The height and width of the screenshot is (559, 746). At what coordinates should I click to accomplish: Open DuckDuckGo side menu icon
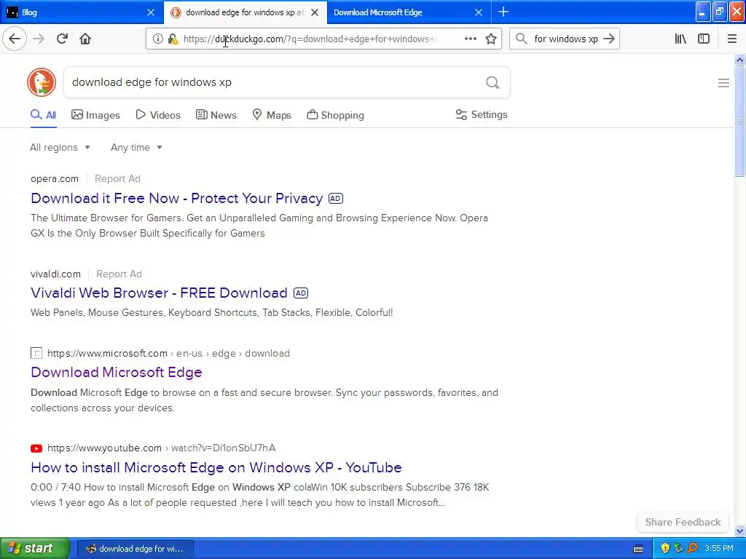click(723, 83)
